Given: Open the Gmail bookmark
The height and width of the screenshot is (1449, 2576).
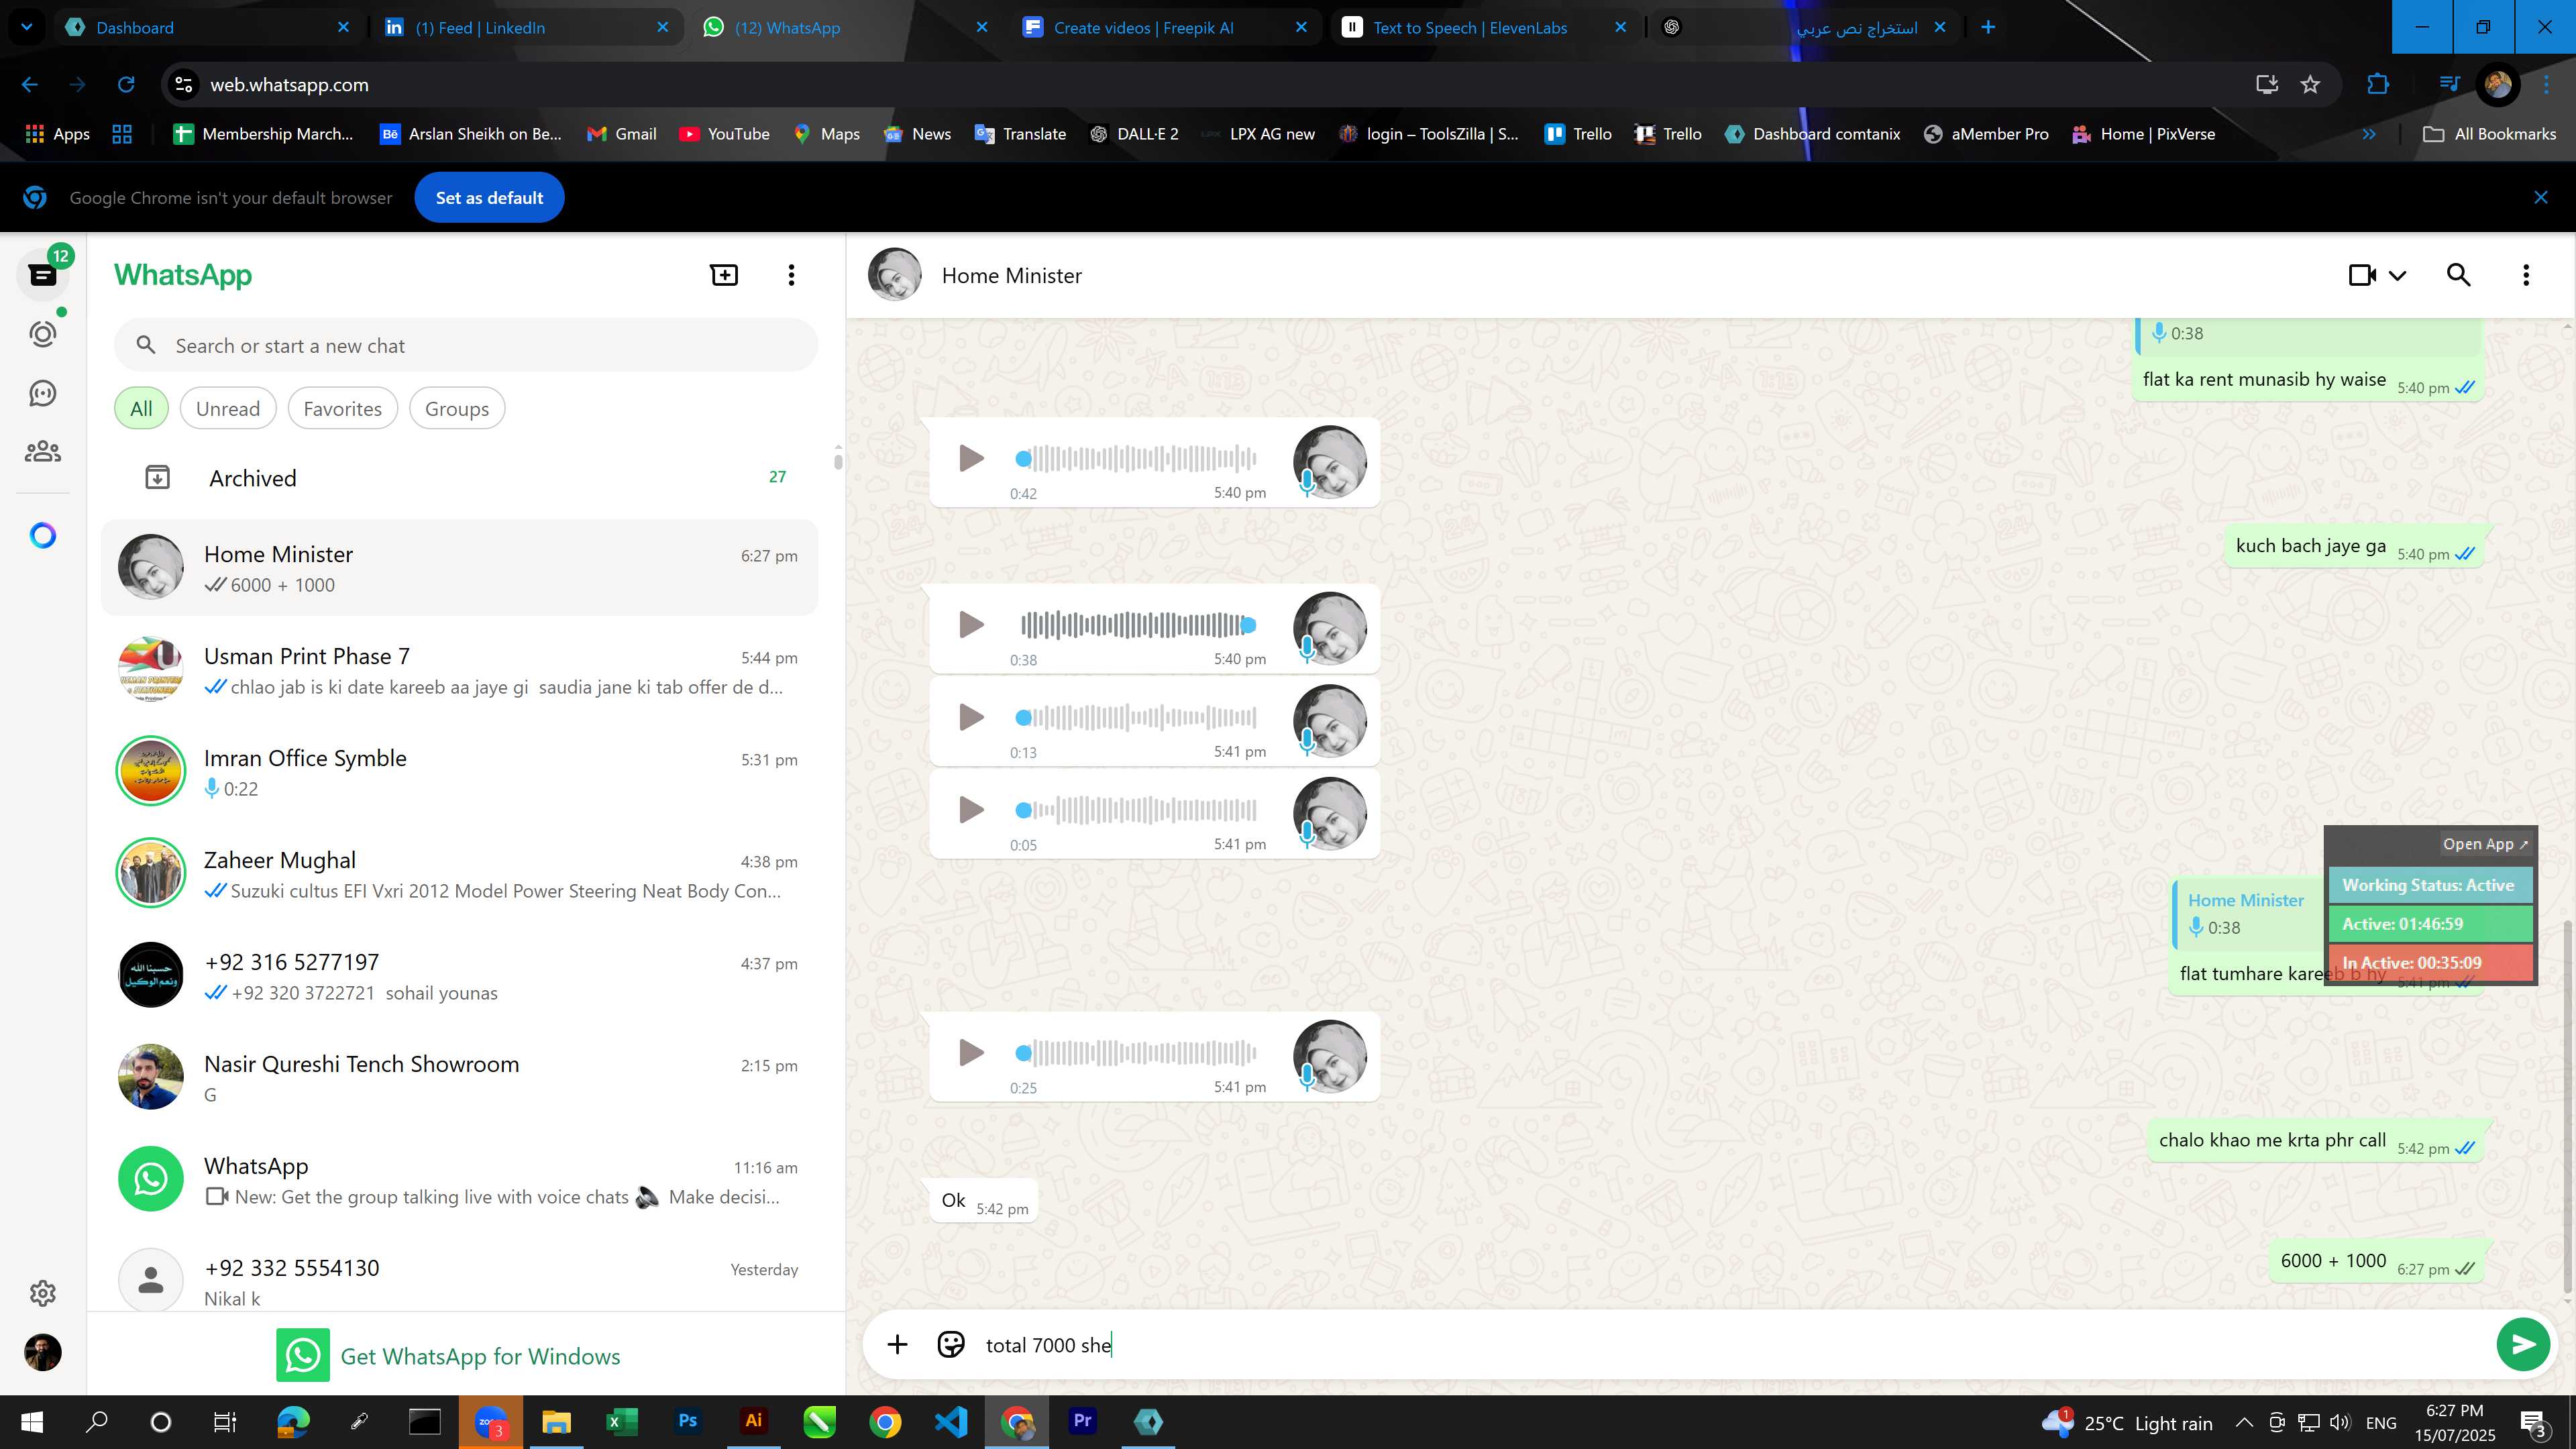Looking at the screenshot, I should point(621,134).
